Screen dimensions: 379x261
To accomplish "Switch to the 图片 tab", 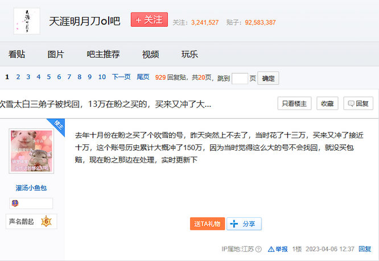I will click(x=56, y=55).
